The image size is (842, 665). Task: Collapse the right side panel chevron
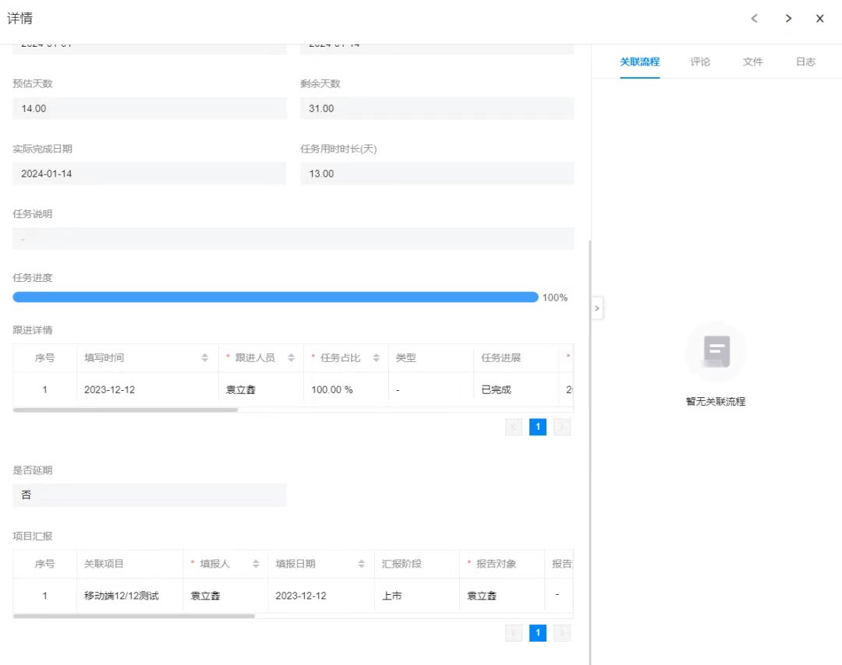(x=597, y=308)
